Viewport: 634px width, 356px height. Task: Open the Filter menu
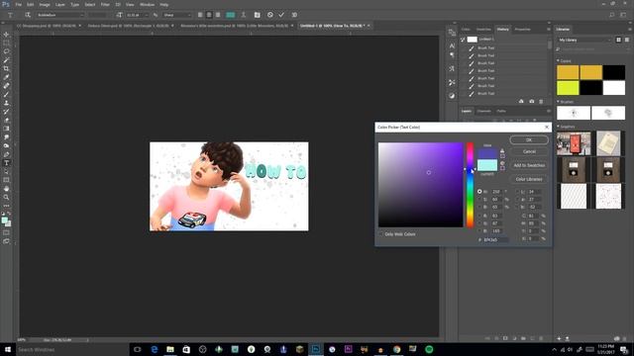[x=105, y=4]
